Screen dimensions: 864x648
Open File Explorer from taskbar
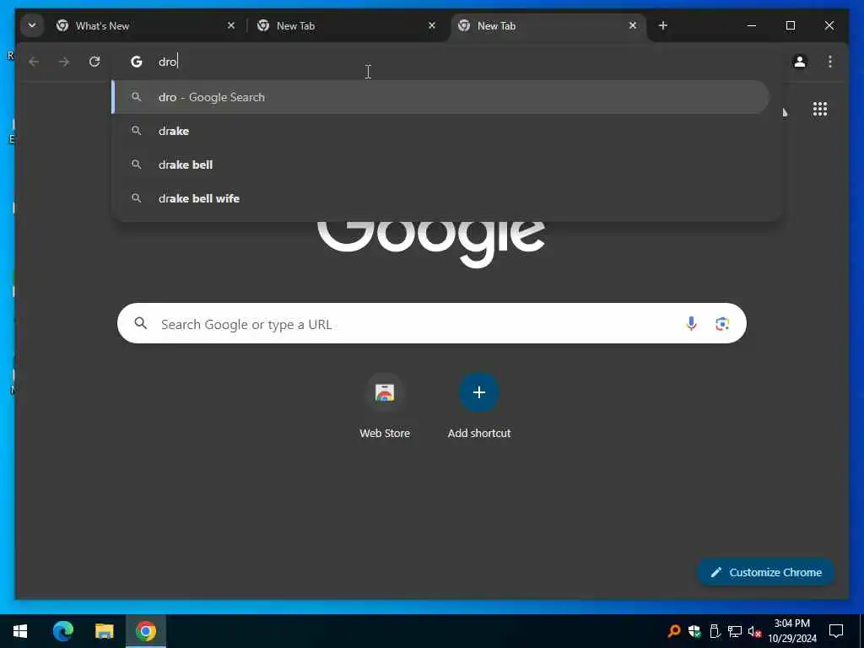pos(104,631)
